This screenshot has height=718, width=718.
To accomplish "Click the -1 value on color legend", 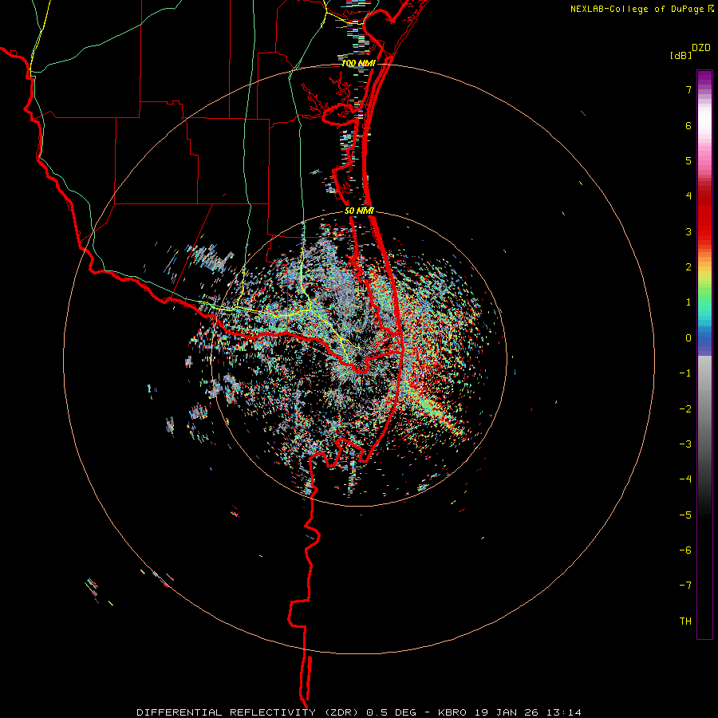I will pyautogui.click(x=685, y=373).
